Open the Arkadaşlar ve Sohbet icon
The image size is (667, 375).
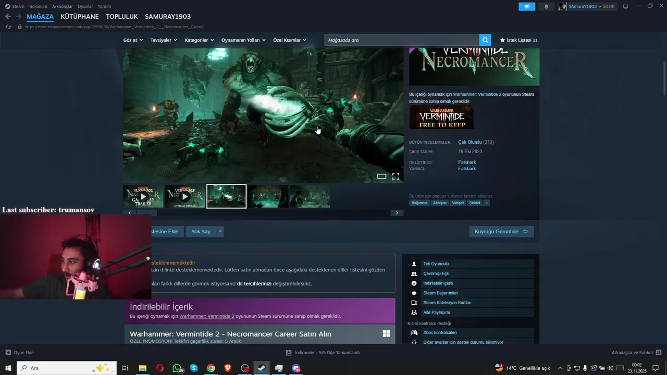[659, 353]
